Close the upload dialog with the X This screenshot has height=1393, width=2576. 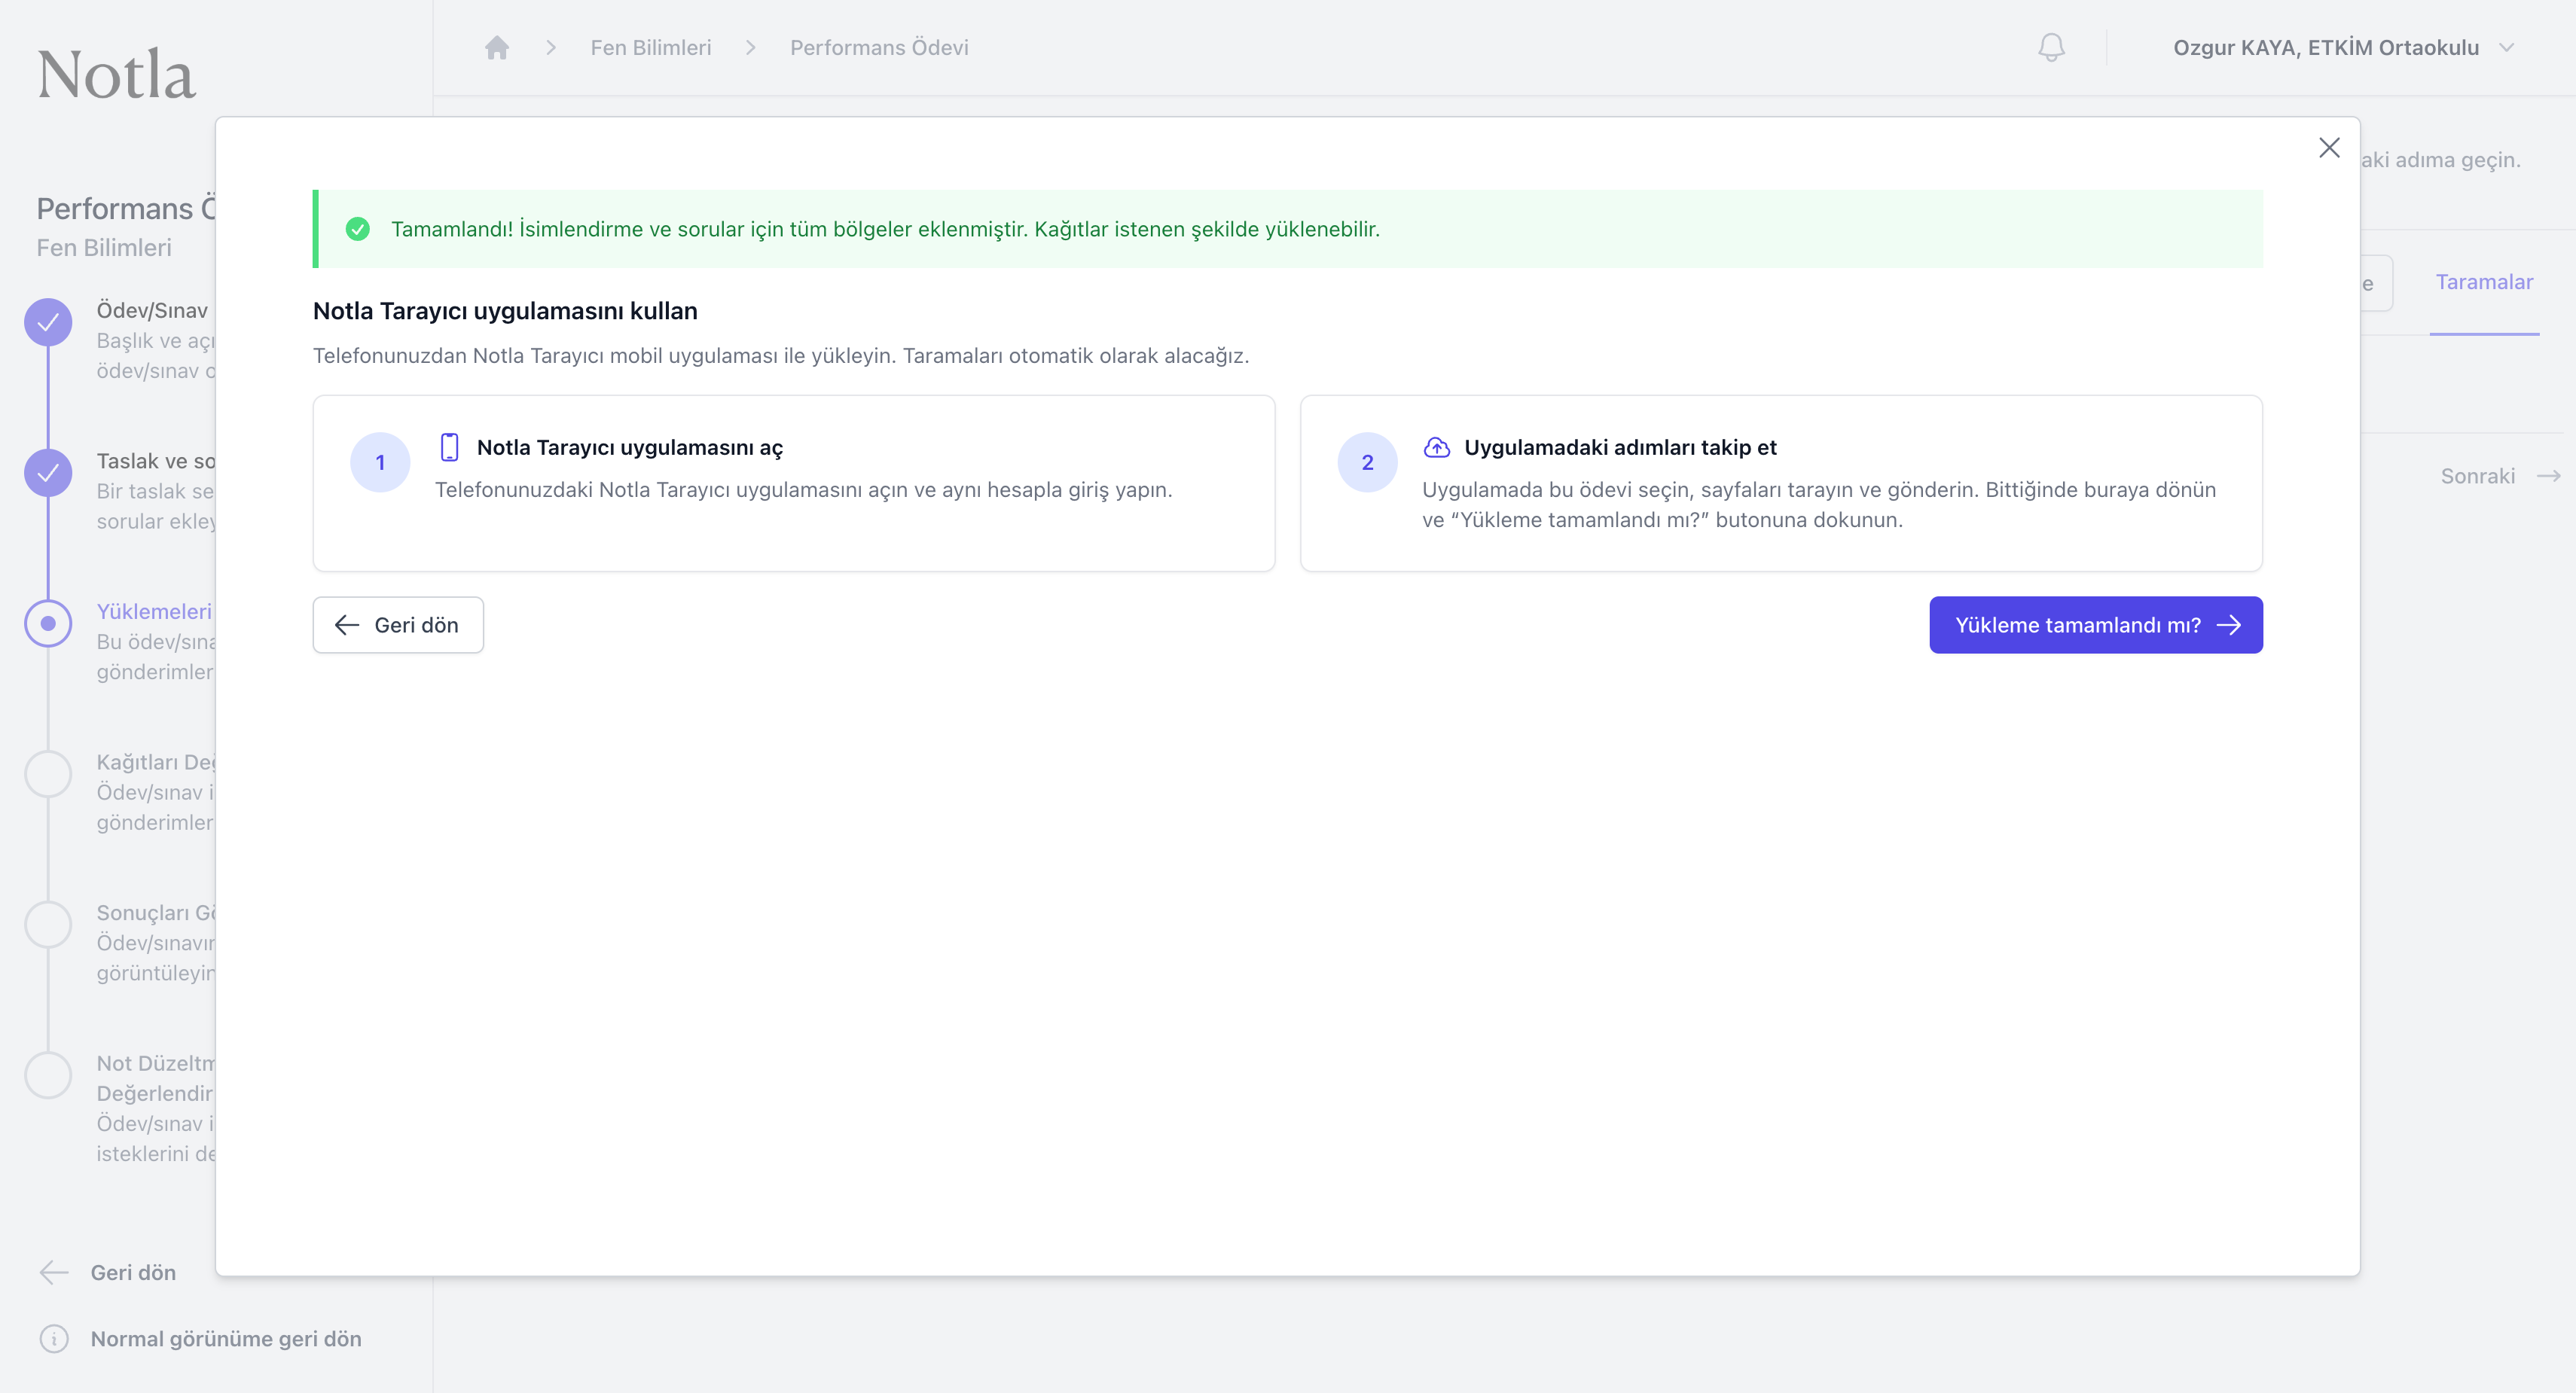coord(2329,148)
